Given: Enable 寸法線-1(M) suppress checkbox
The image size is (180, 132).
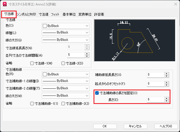Looking at the screenshot, I should (32, 63).
